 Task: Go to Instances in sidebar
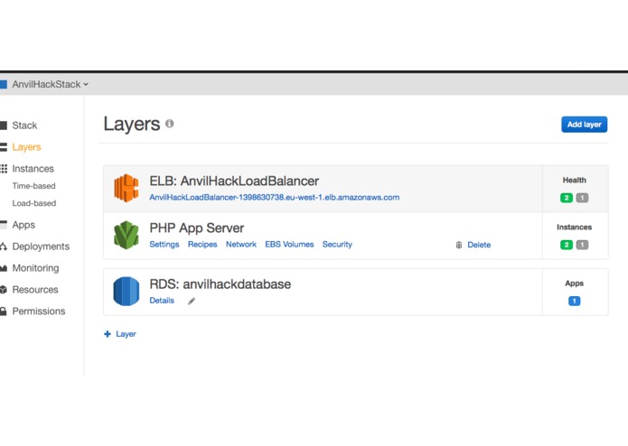pyautogui.click(x=33, y=169)
